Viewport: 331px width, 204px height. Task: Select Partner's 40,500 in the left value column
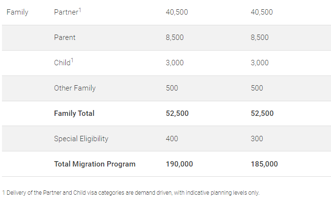[177, 12]
